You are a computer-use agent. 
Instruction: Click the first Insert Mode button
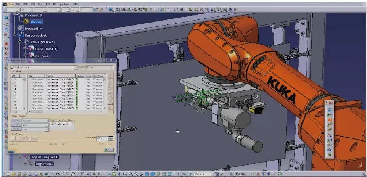click(15, 121)
